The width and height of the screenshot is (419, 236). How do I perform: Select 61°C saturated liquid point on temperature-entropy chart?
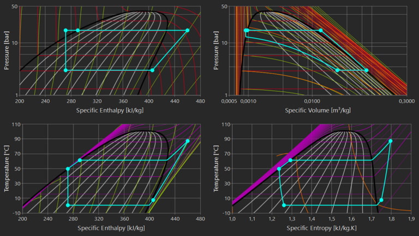pos(290,160)
